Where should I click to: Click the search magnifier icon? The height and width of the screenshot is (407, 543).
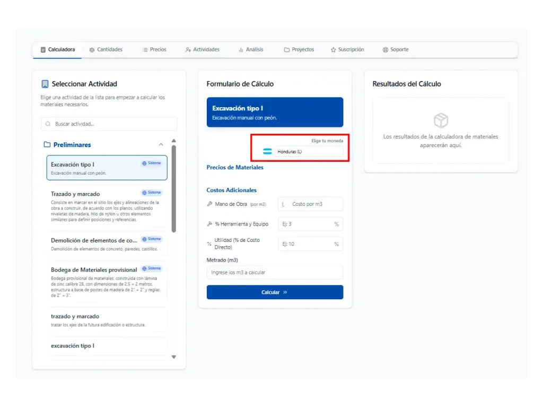(x=49, y=124)
